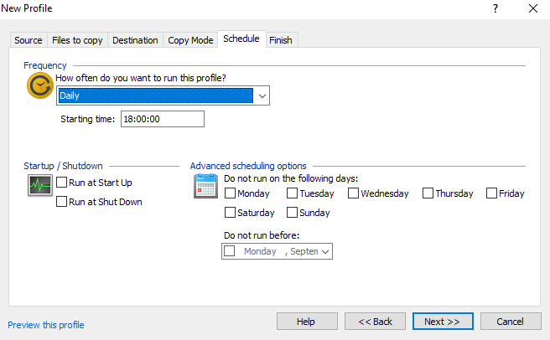Click the Next >> button
The image size is (550, 340).
tap(443, 322)
